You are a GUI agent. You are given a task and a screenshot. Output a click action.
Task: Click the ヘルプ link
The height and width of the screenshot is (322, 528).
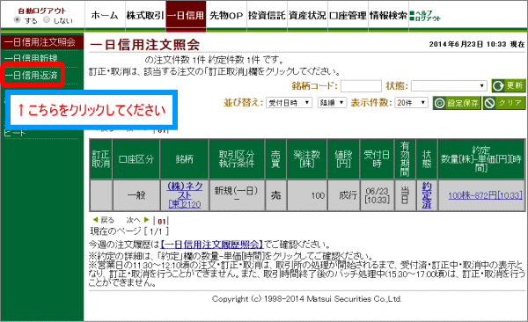tap(423, 13)
